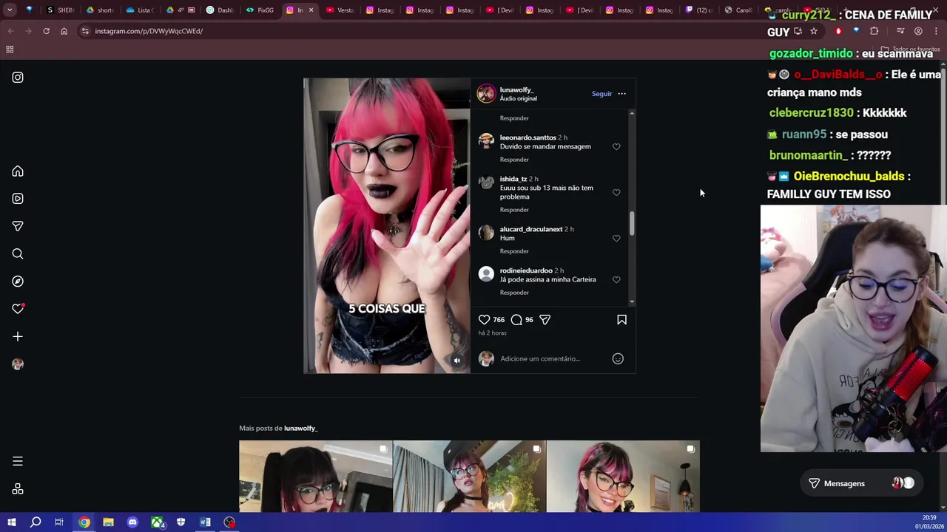The image size is (947, 532).
Task: Open Windows Start menu
Action: pos(11,522)
